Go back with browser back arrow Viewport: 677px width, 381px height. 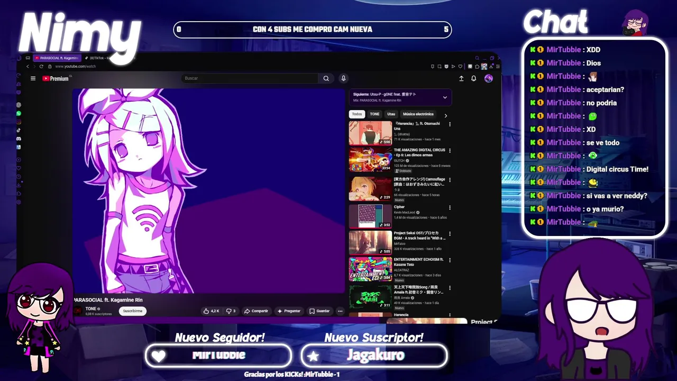[x=28, y=67]
